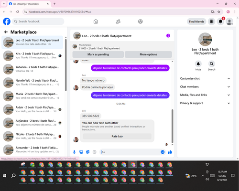Open Maria 2 beds conversation

pos(32,96)
